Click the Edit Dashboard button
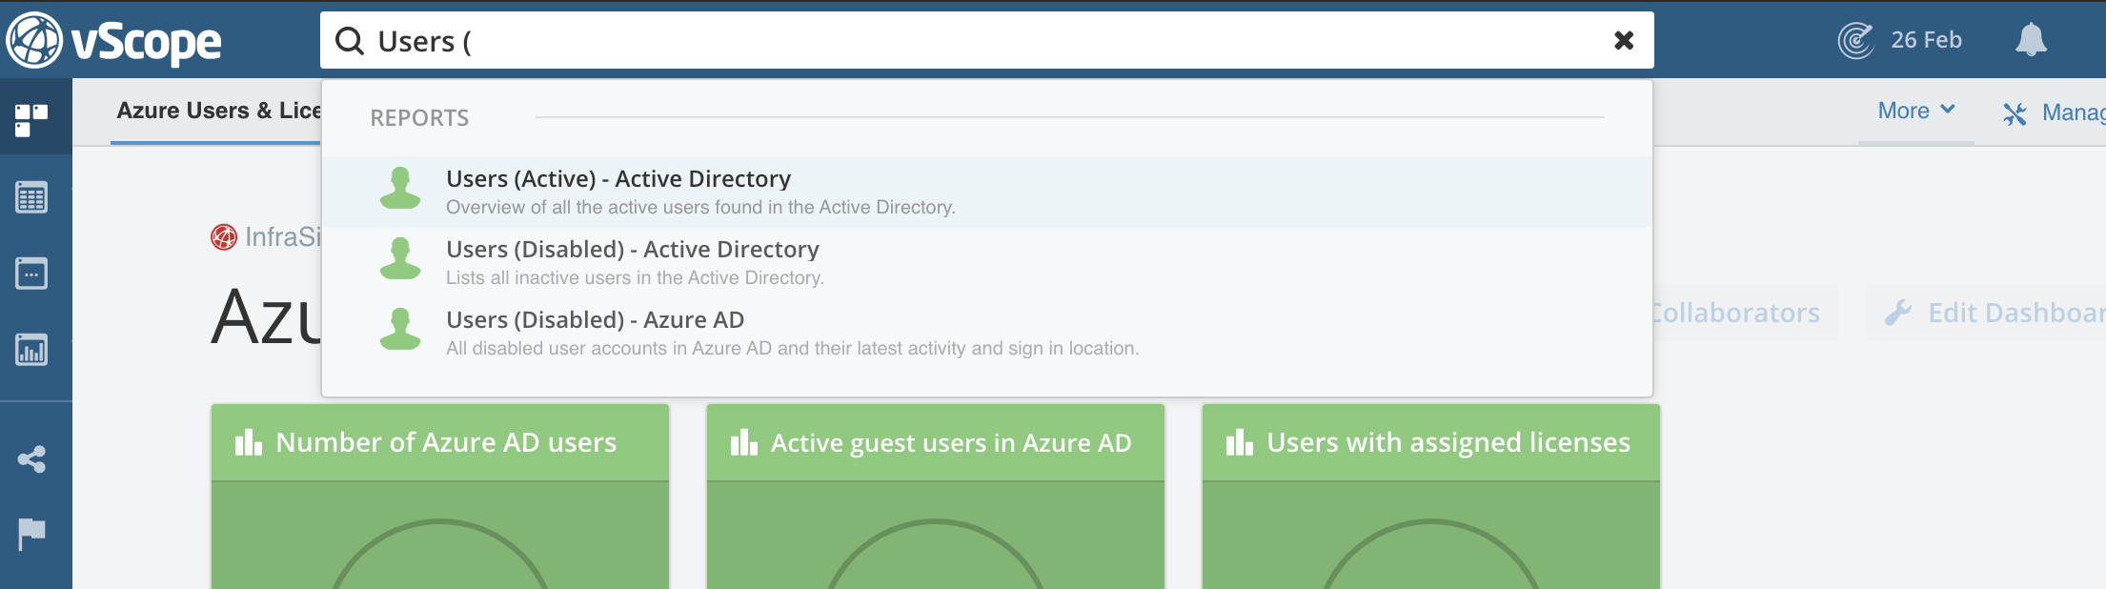 [1986, 313]
